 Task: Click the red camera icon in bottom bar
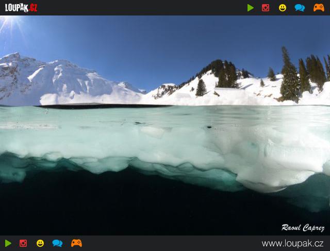tap(23, 243)
